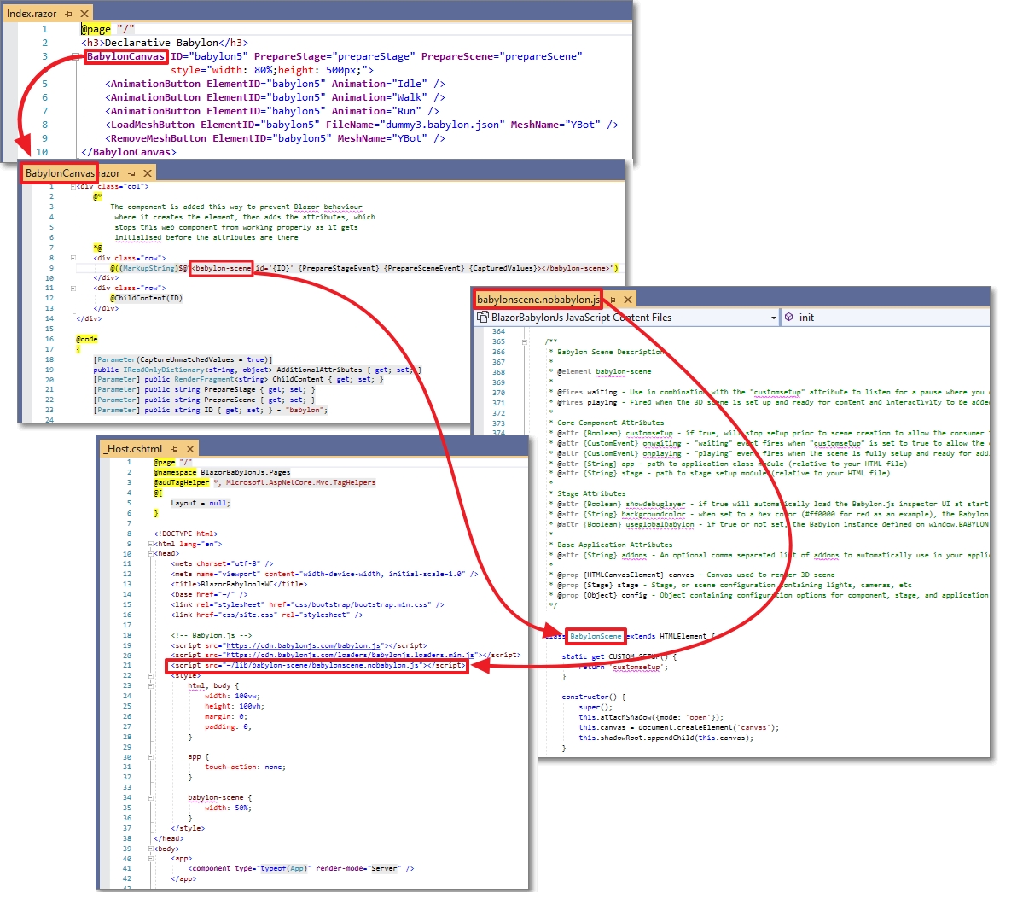Close the babylonscene.nobabylon.js tab
Viewport: 1023px width, 910px height.
pos(628,300)
